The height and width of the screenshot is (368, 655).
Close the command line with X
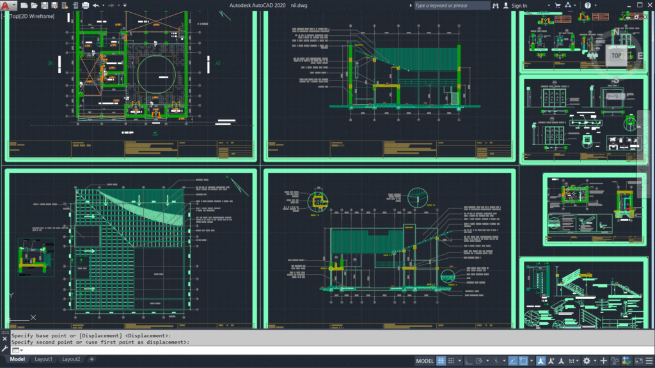(4, 339)
